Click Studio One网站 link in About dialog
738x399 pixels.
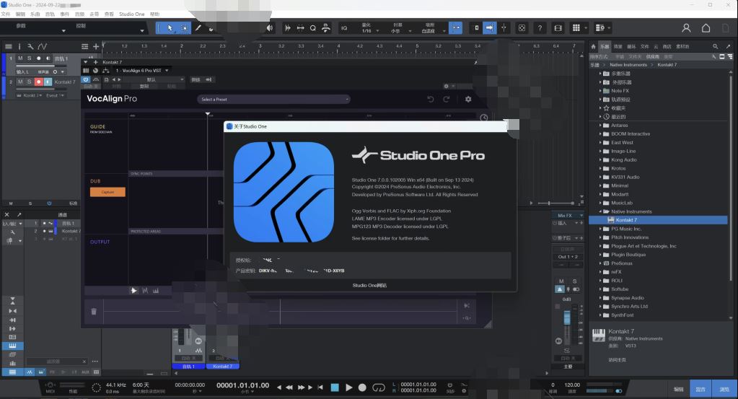pos(369,285)
